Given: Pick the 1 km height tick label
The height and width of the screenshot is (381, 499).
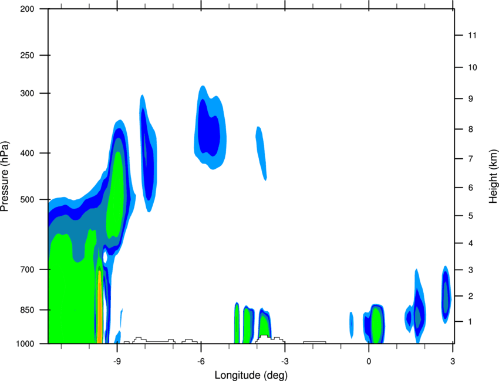Looking at the screenshot, I should pyautogui.click(x=471, y=322).
